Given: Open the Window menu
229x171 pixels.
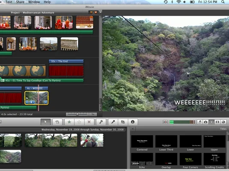Looking at the screenshot, I should point(34,2).
